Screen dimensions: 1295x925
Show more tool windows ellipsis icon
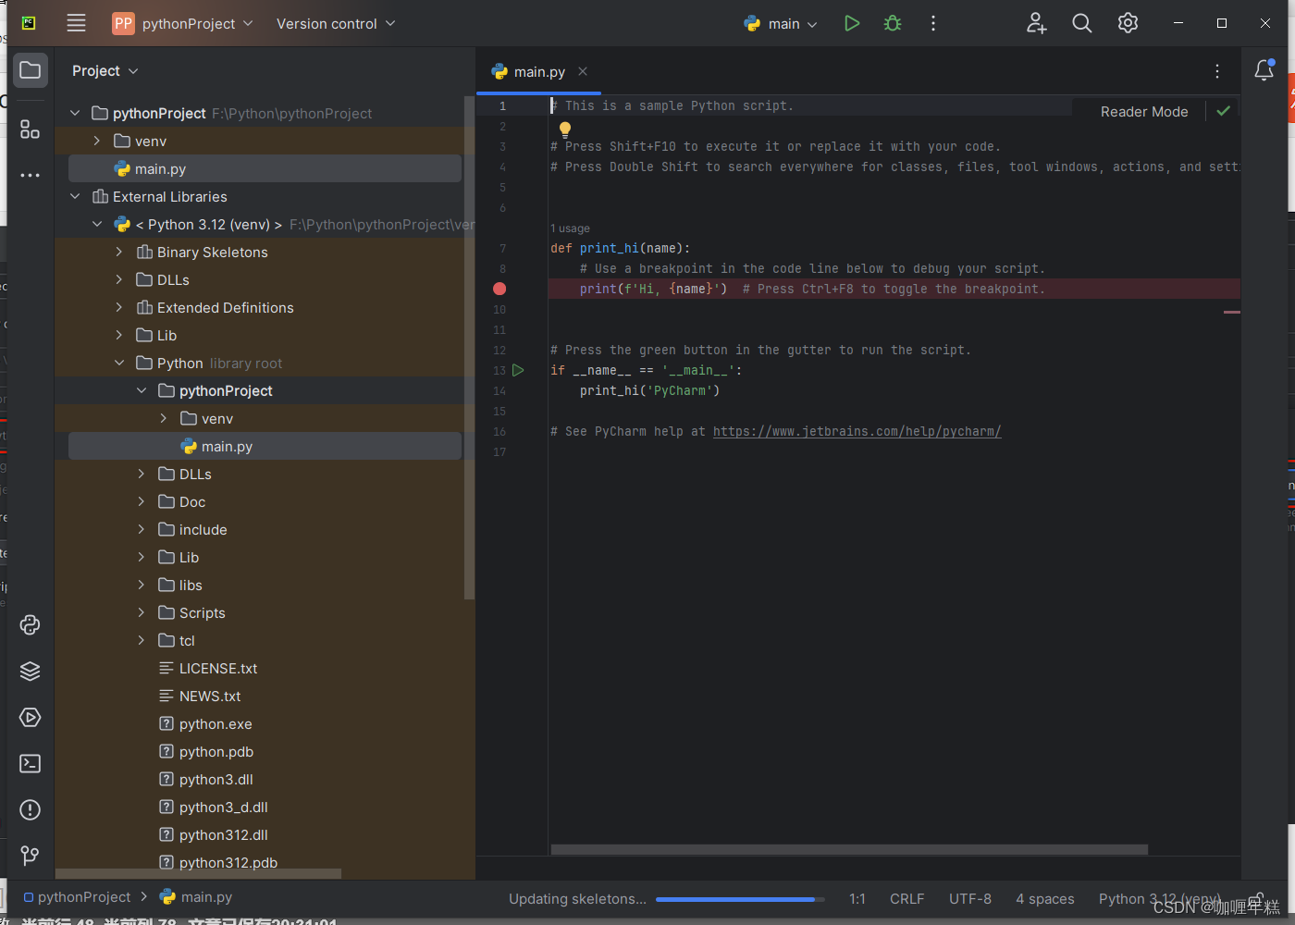pos(31,175)
